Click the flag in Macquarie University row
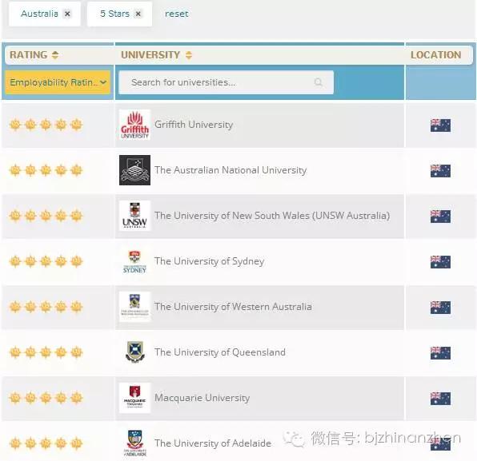 coord(440,399)
